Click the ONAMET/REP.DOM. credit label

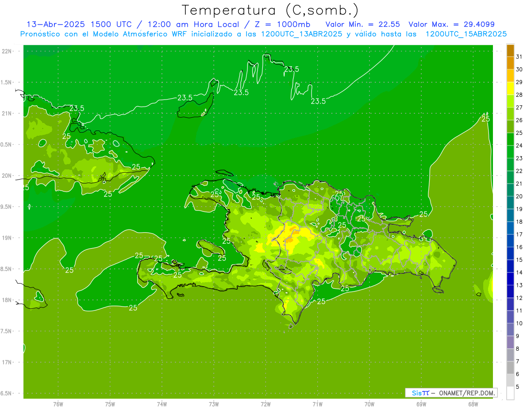pos(467,393)
